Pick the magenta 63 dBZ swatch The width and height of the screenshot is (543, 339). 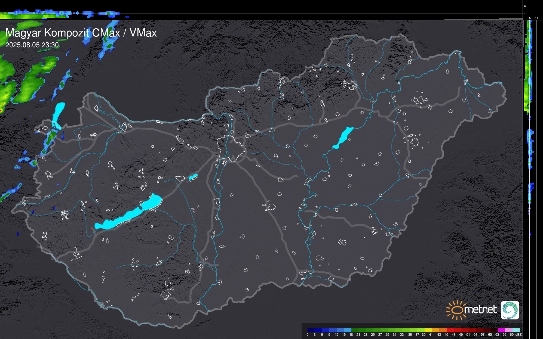coord(501,330)
